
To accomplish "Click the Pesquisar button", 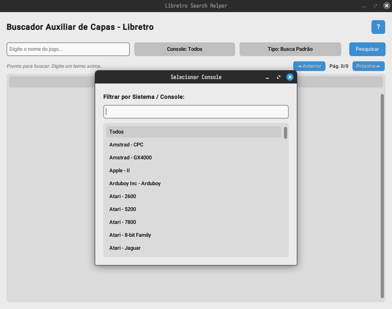I will click(x=367, y=49).
